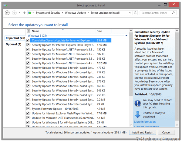Click Windows Update breadcrumb
The image size is (182, 142).
(x=75, y=13)
